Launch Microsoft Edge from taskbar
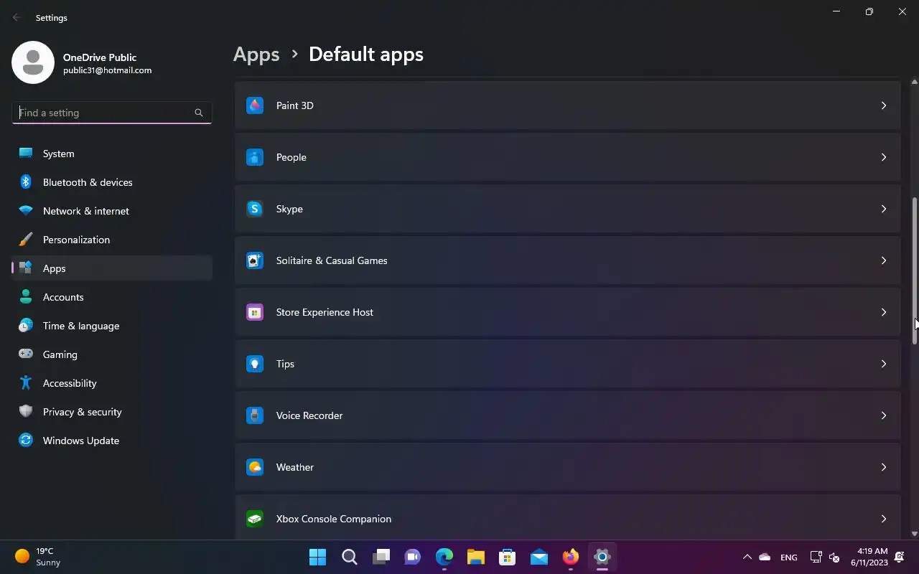919x574 pixels. click(444, 557)
